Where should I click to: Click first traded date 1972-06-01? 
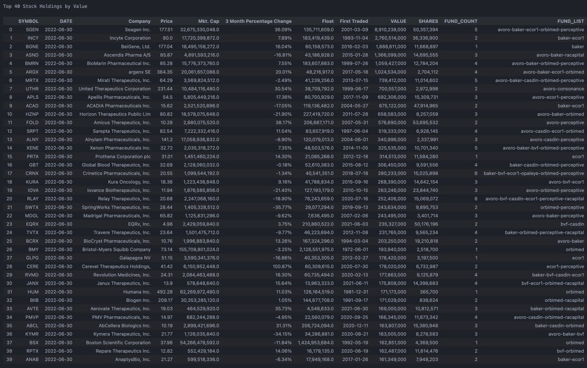[355, 249]
